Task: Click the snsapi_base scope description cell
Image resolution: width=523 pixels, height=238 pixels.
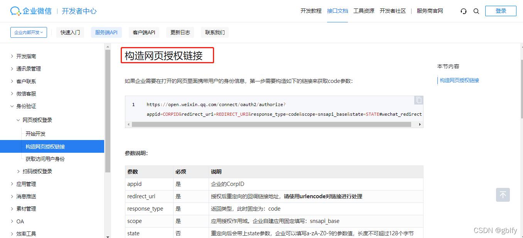Action: point(316,221)
